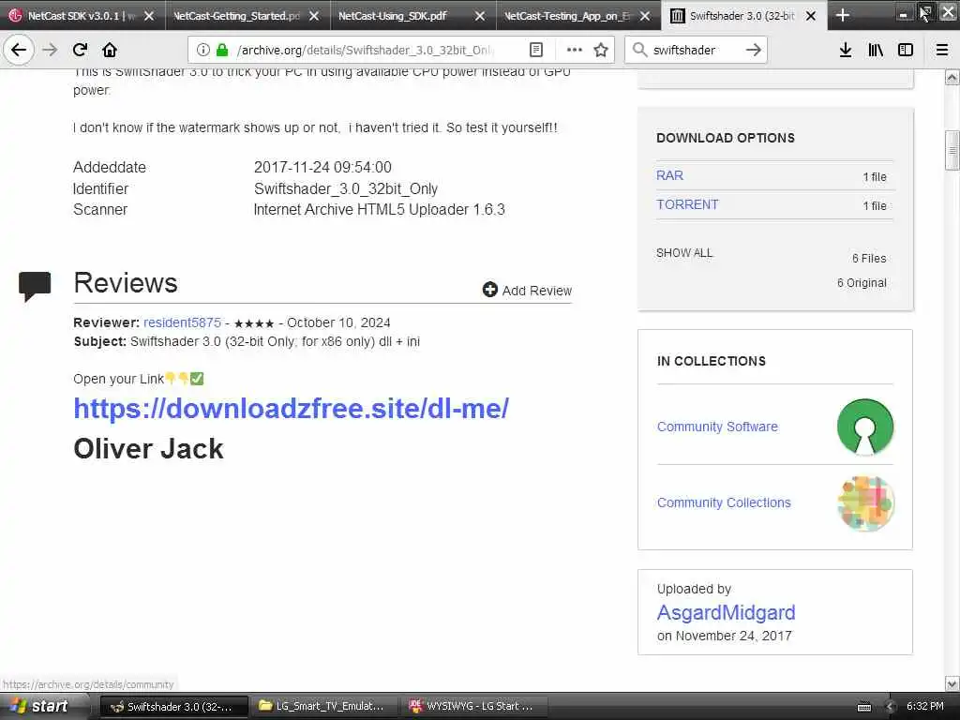
Task: Download via the TORRENT option
Action: [x=687, y=204]
